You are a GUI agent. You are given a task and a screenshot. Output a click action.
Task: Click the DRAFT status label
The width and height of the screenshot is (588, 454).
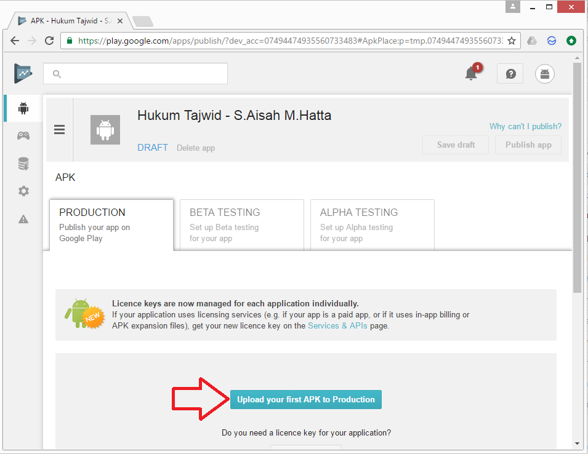tap(153, 148)
